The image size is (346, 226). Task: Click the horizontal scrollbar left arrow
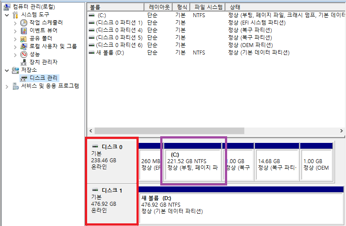tap(91, 131)
